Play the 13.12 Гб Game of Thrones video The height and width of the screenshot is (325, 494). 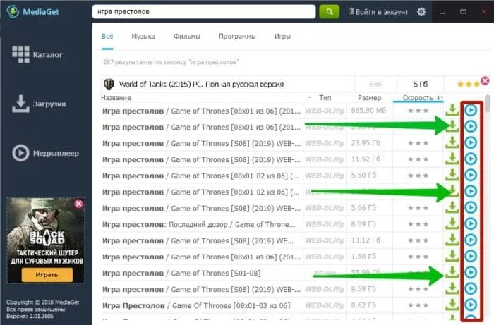[471, 240]
